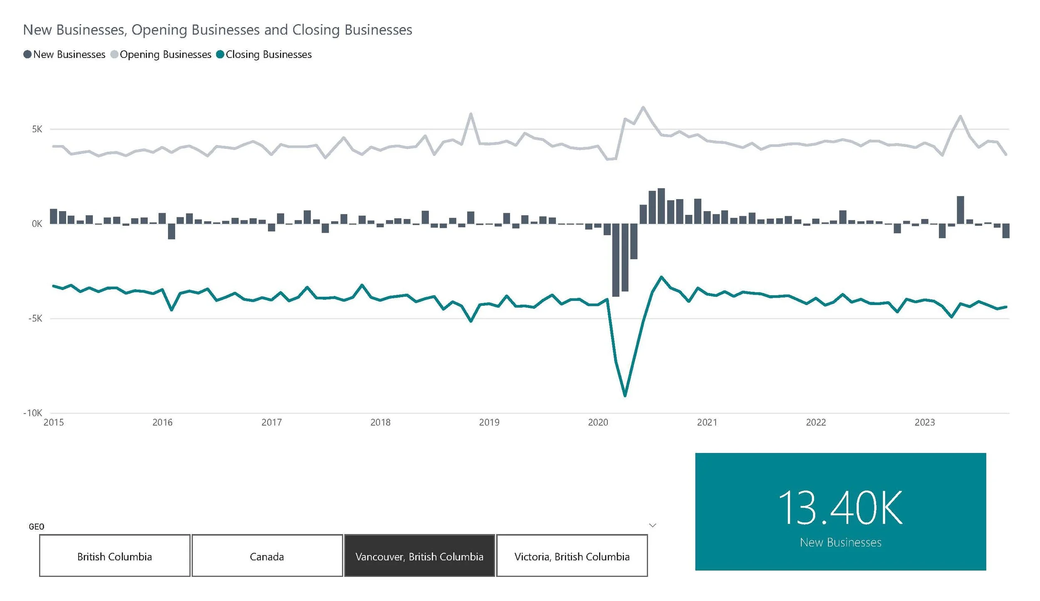
Task: Click the 2015 x-axis label
Action: pos(54,422)
